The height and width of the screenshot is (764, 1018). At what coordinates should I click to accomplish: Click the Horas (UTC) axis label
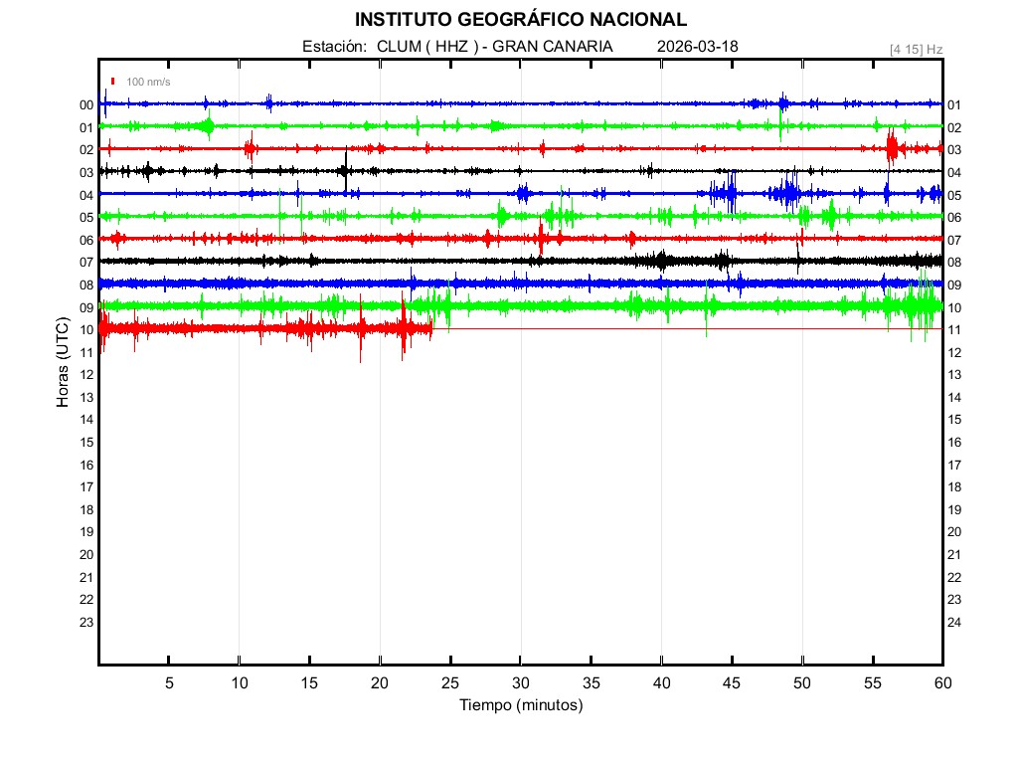click(x=63, y=363)
